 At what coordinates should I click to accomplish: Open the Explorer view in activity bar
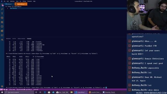point(2,5)
